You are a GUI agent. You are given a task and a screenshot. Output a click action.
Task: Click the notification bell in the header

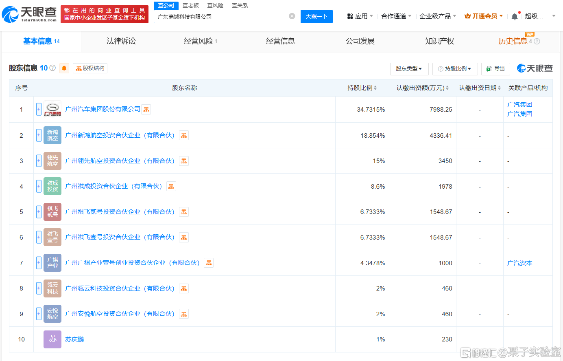point(515,16)
